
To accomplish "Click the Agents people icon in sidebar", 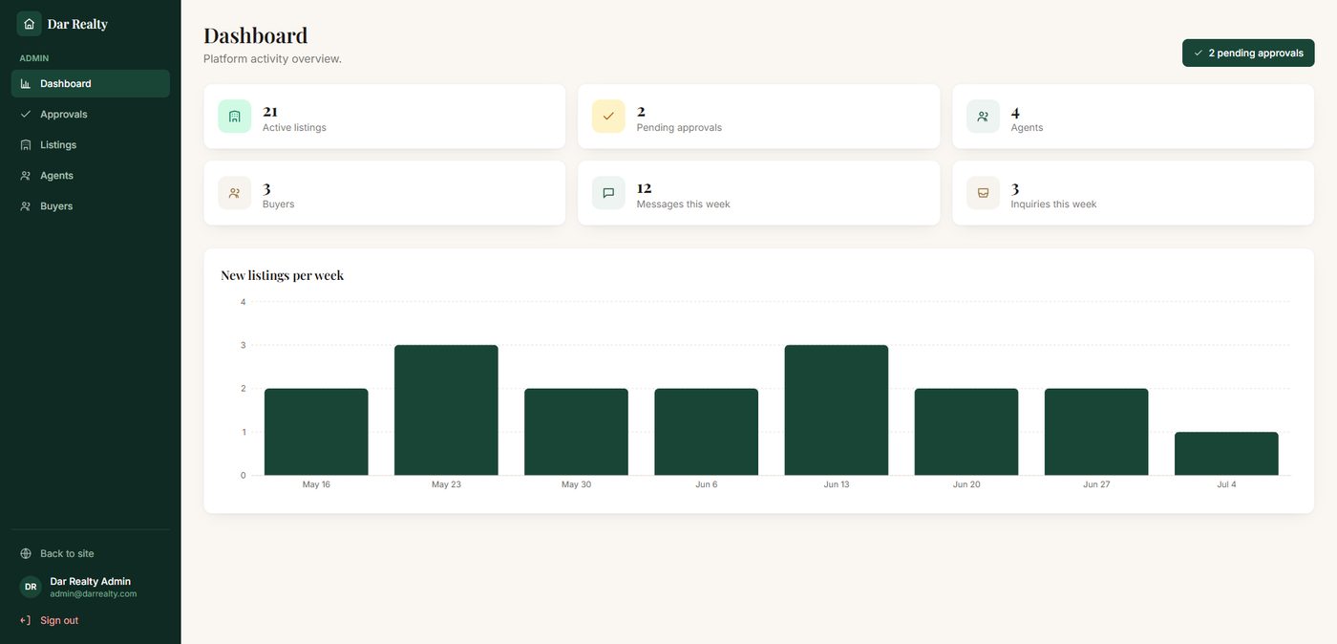I will pos(26,176).
